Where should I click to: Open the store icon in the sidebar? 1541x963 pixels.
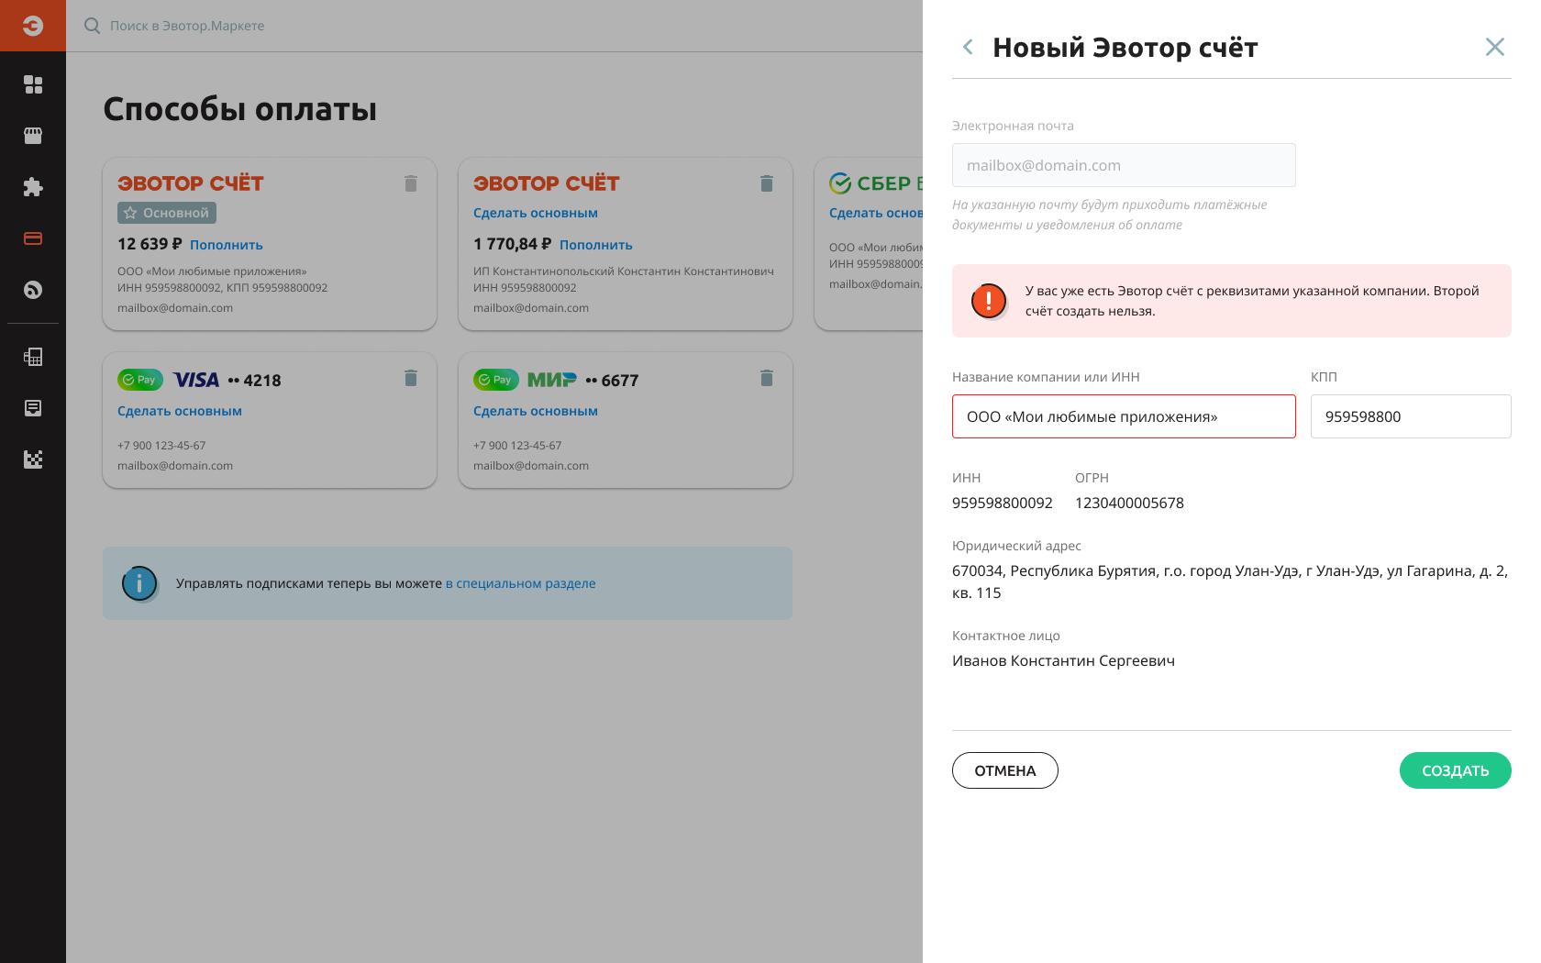point(33,136)
